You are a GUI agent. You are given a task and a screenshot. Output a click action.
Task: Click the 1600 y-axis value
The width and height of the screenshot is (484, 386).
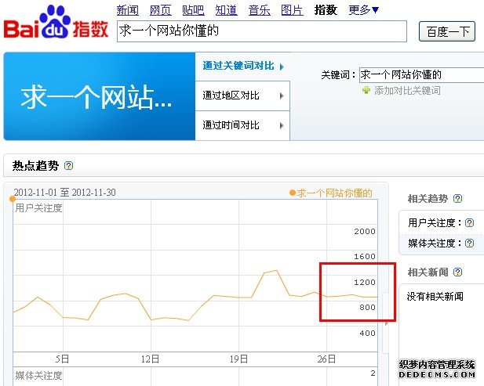tap(365, 257)
